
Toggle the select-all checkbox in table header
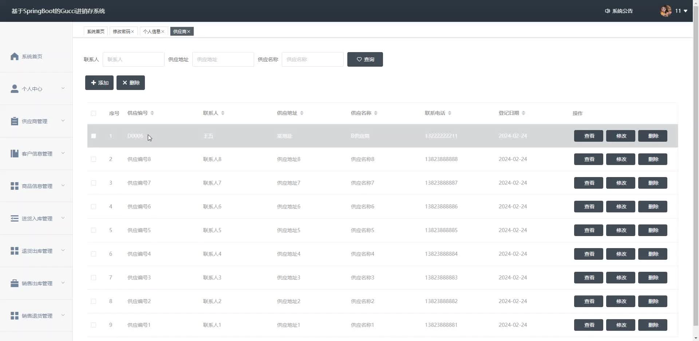(94, 113)
